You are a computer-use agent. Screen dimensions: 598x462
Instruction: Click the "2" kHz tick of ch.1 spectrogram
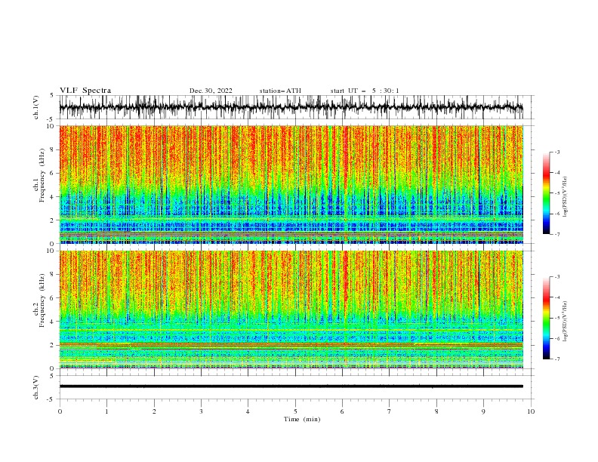pyautogui.click(x=53, y=220)
